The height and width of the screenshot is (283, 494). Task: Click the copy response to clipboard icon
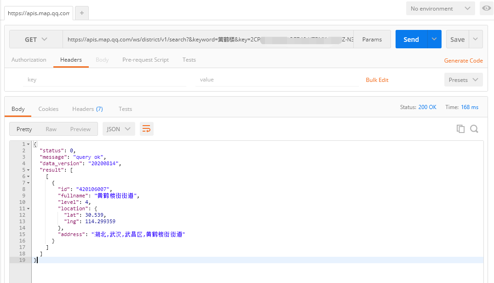tap(460, 129)
